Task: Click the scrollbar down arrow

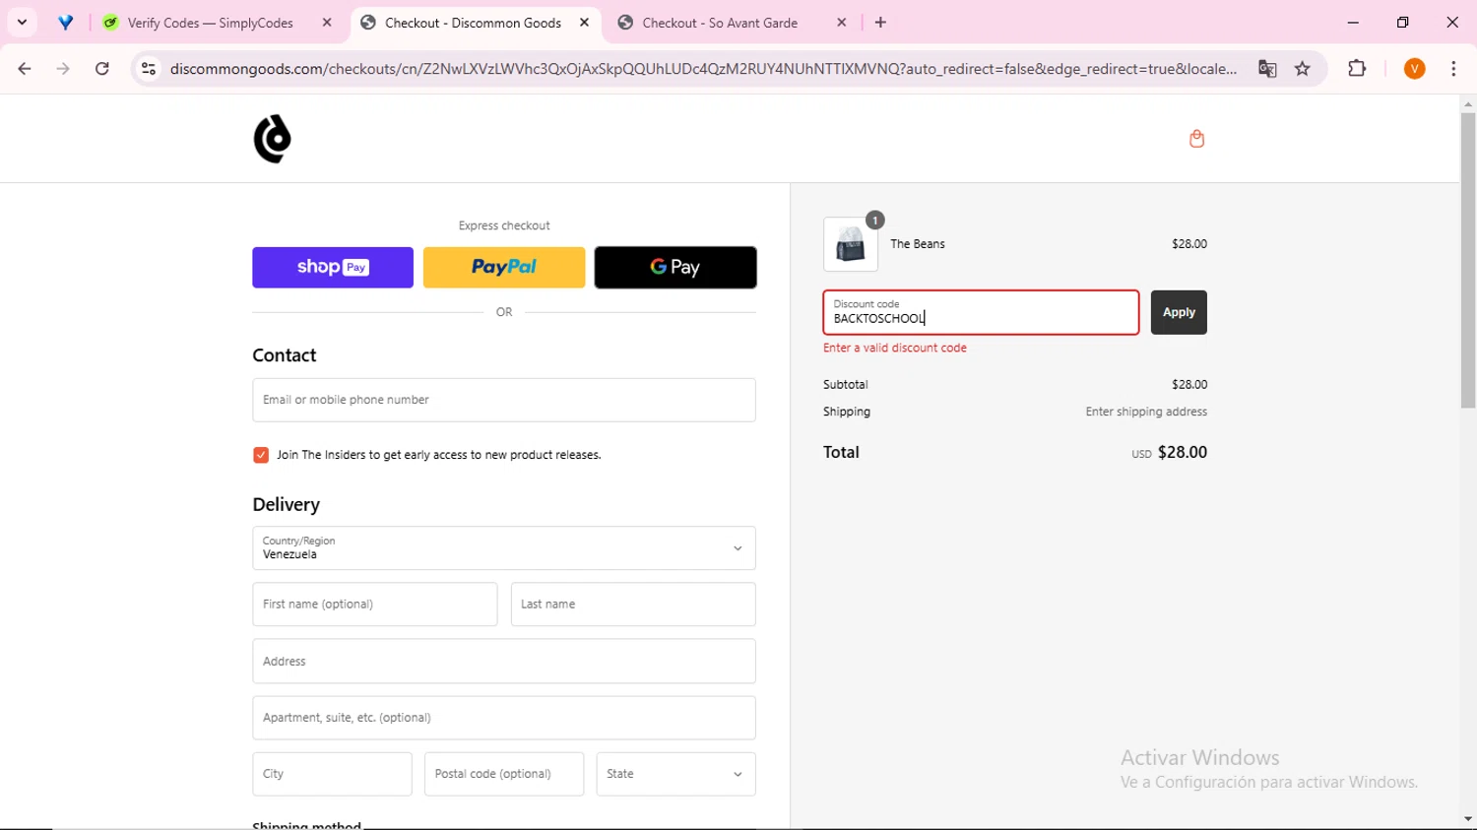Action: pyautogui.click(x=1468, y=819)
